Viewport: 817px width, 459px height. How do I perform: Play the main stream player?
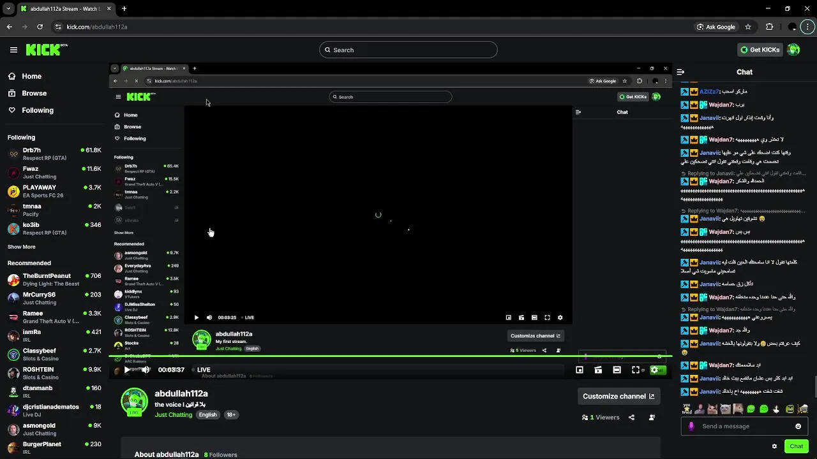pyautogui.click(x=127, y=370)
